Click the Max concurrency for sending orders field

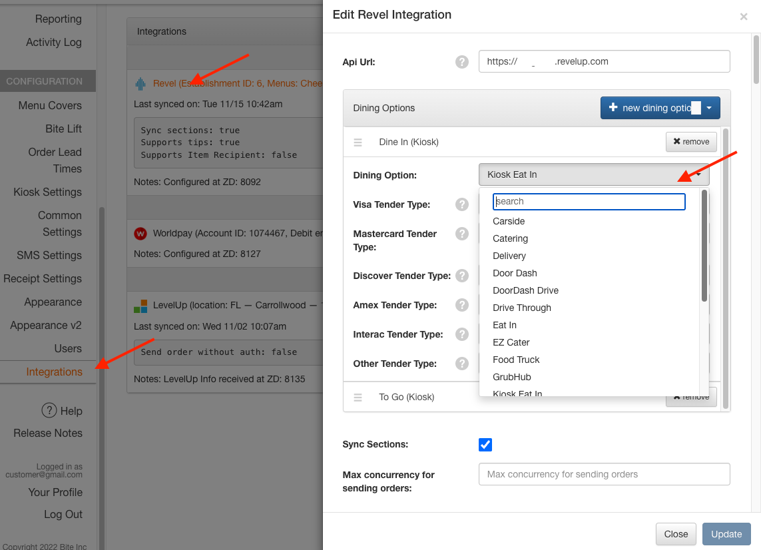[x=604, y=474]
